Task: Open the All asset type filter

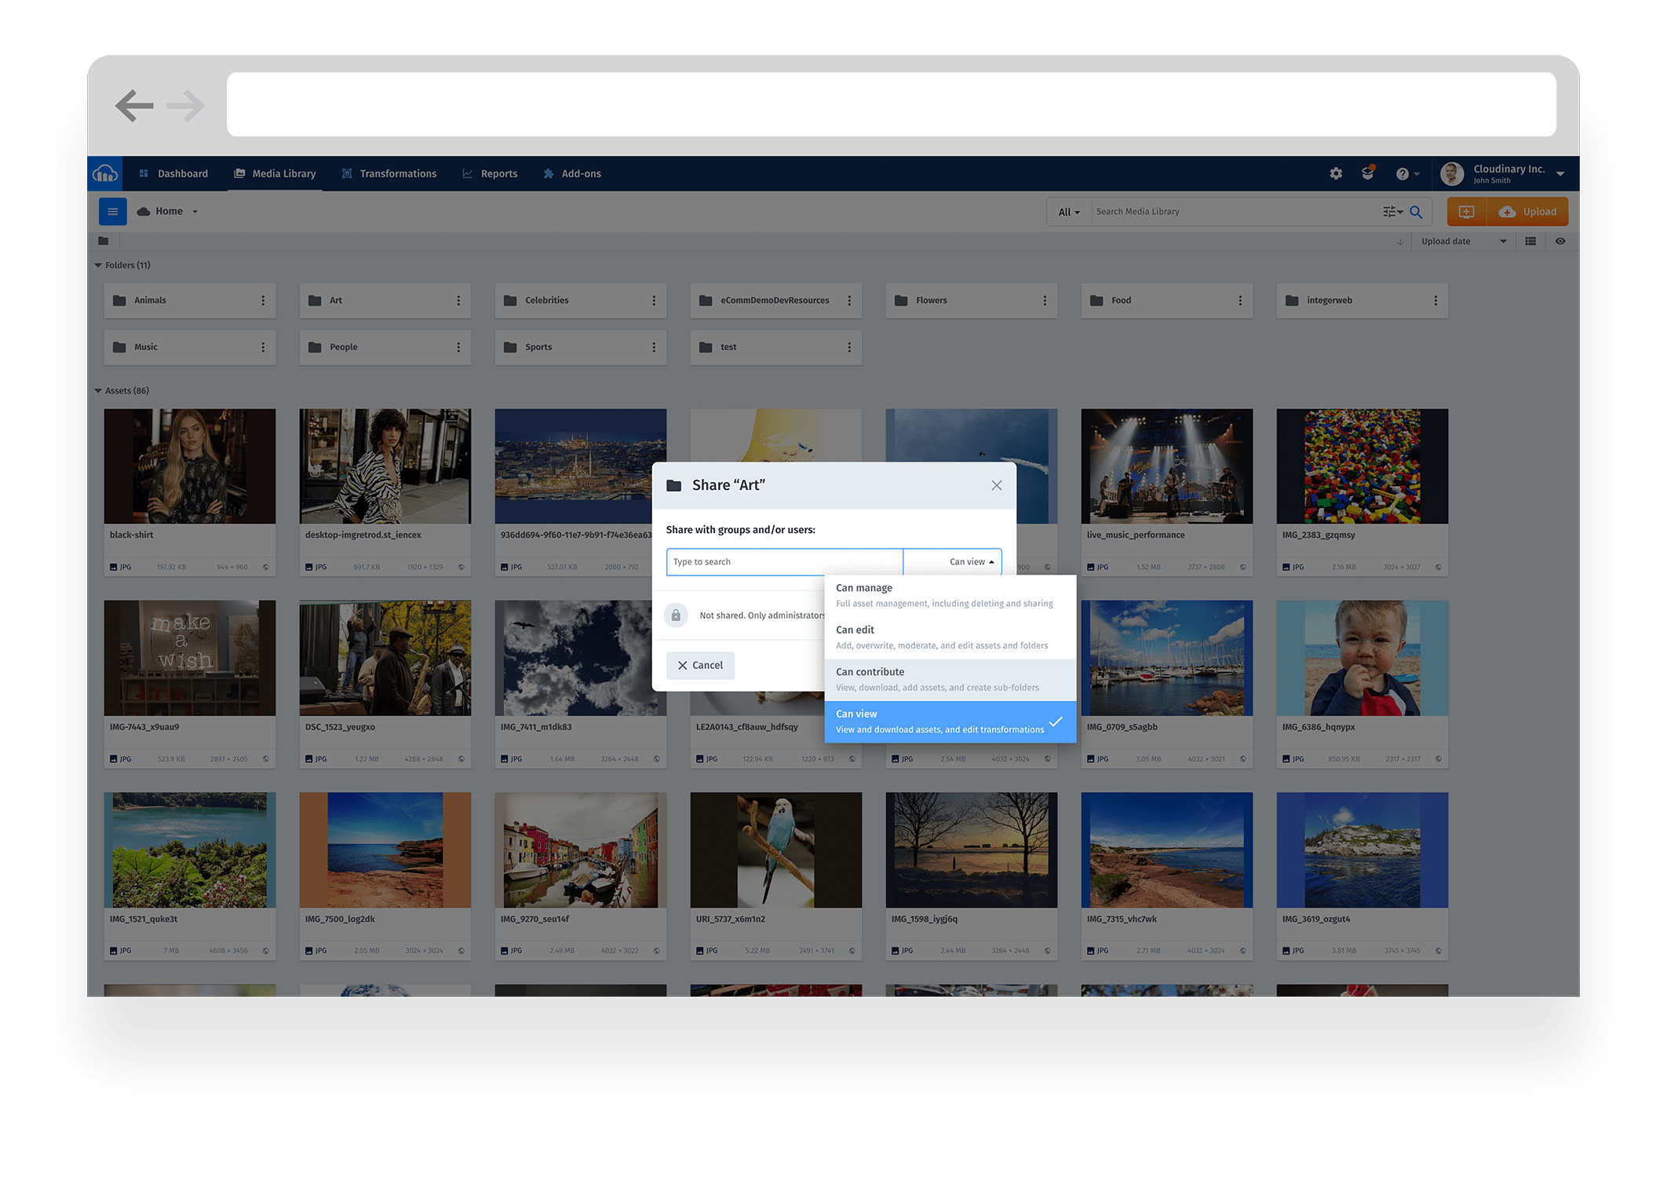Action: click(x=1069, y=212)
